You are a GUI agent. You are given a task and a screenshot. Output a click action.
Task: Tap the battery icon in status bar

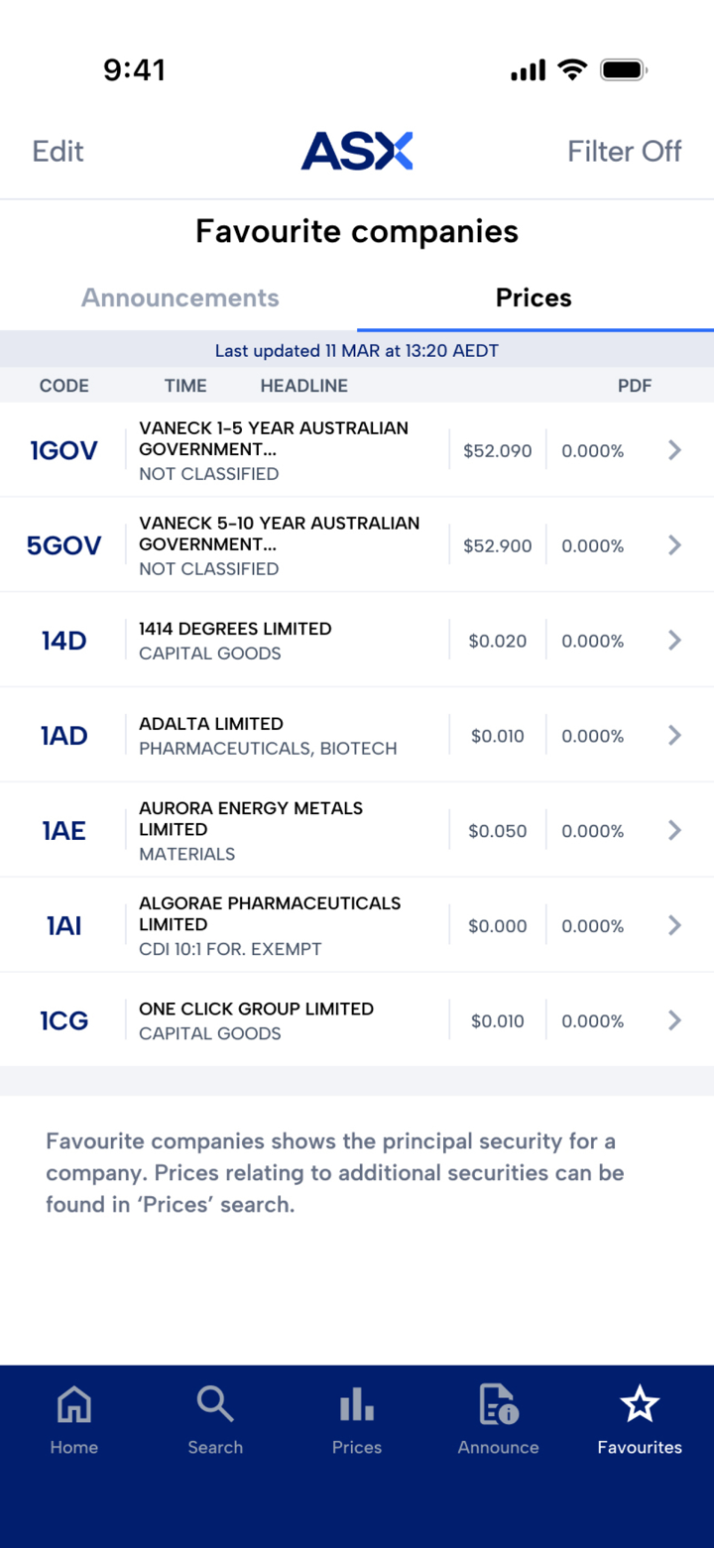(624, 69)
